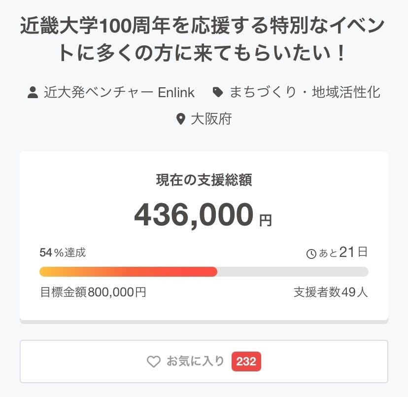The height and width of the screenshot is (397, 408).
Task: Click the 目標金額 800,000円 goal text
Action: (x=93, y=292)
